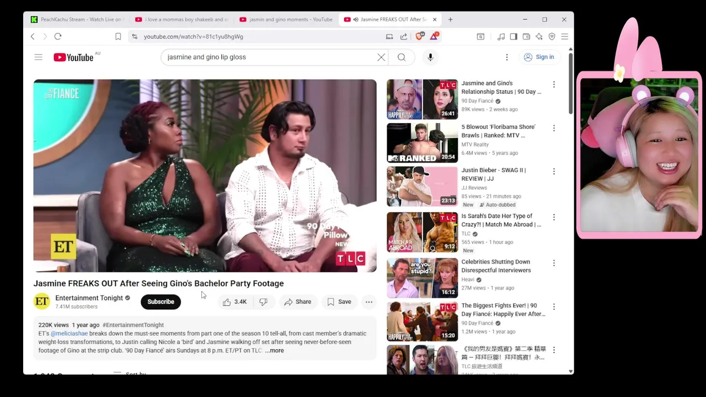Open the tab search toolbar icon
706x397 pixels.
(480, 36)
